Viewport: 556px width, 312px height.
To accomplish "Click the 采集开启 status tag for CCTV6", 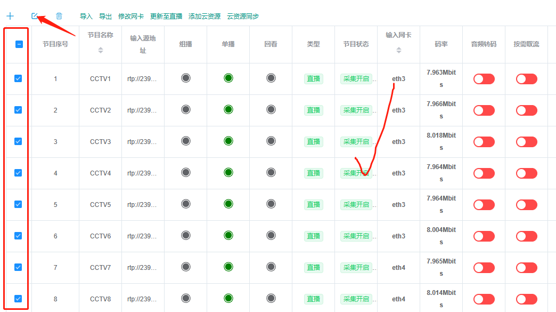I will [356, 236].
